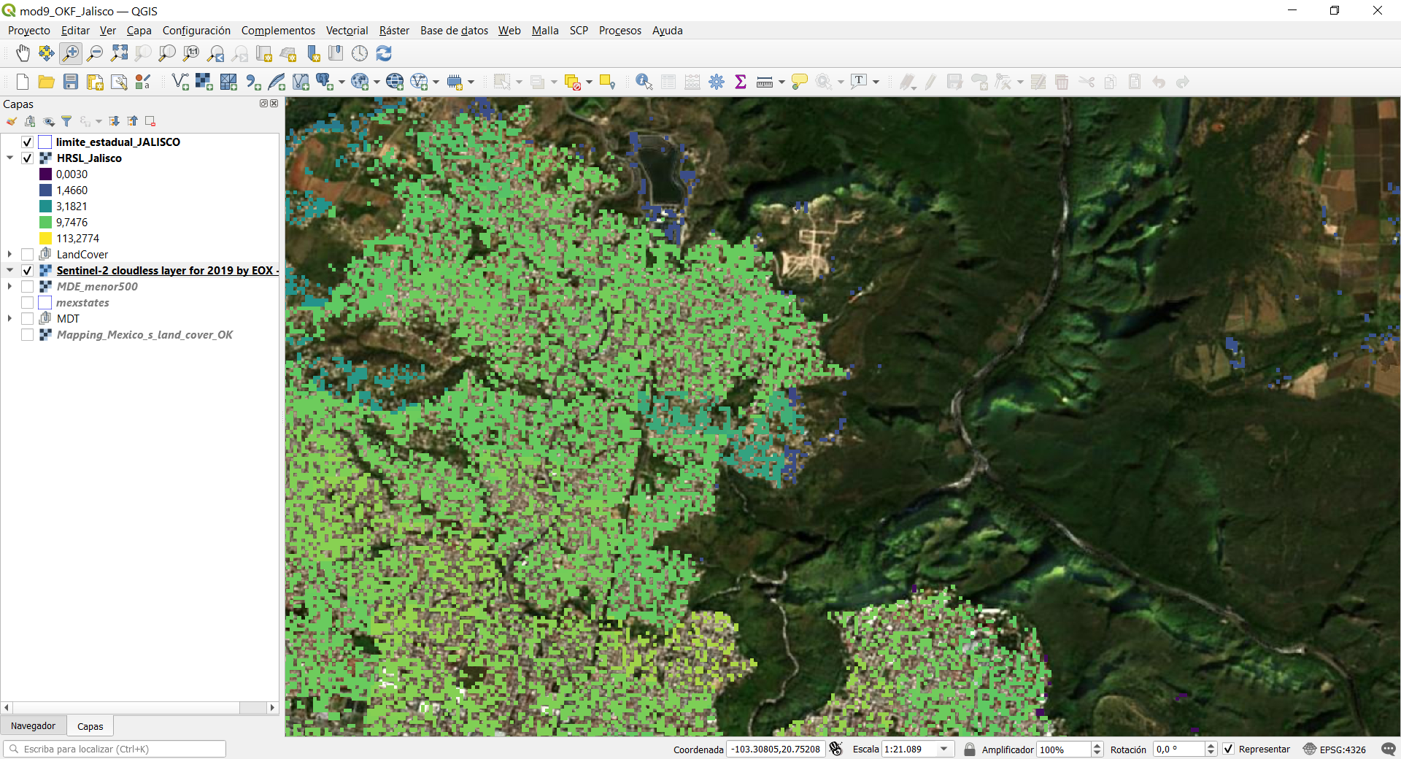The image size is (1401, 759).
Task: Activate the Zoom In magnifier tool
Action: (71, 53)
